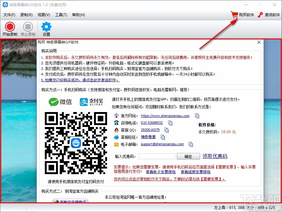The height and width of the screenshot is (212, 282).
Task: Open the 视图(V) menu
Action: tap(44, 15)
